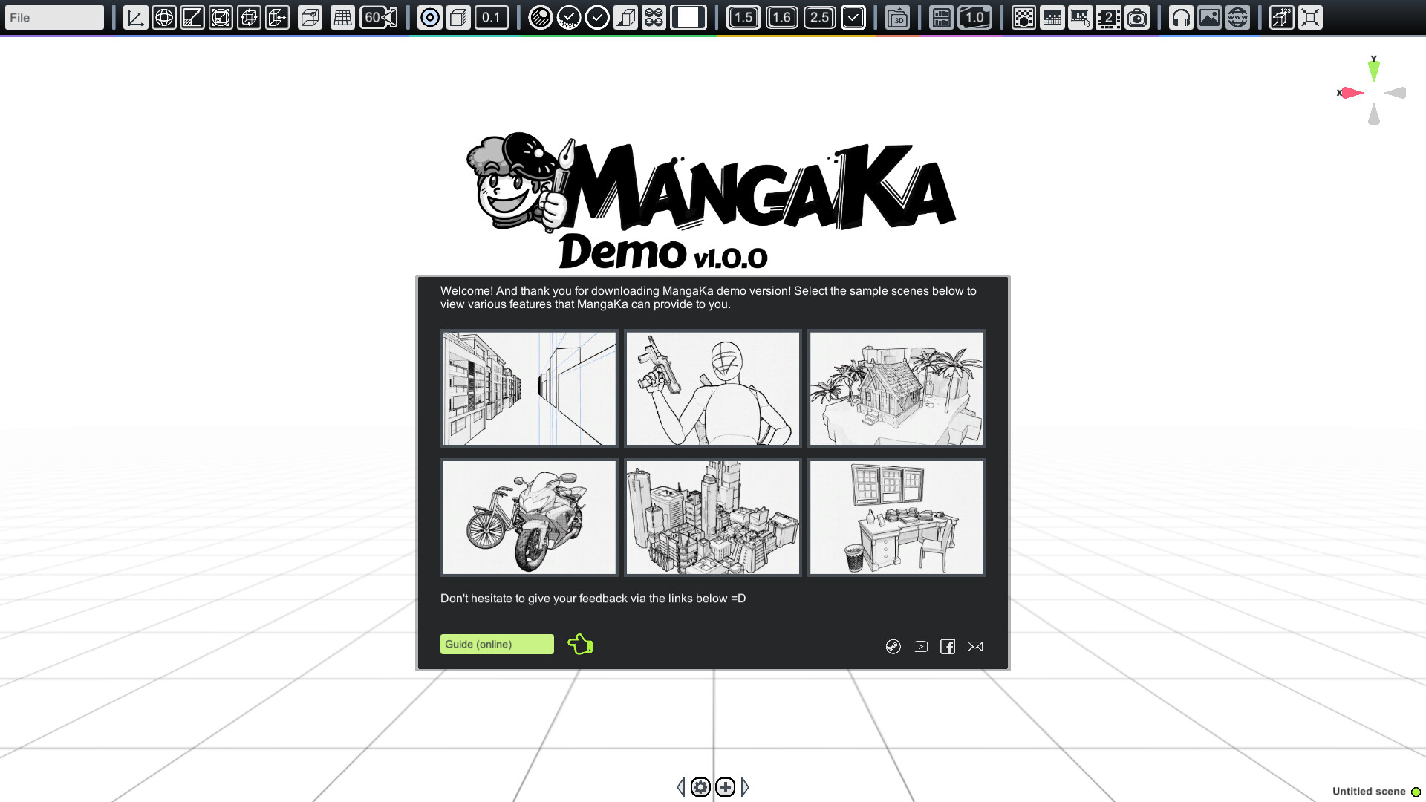This screenshot has height=802, width=1426.
Task: Click the left arrow beside the gear button
Action: (x=682, y=787)
